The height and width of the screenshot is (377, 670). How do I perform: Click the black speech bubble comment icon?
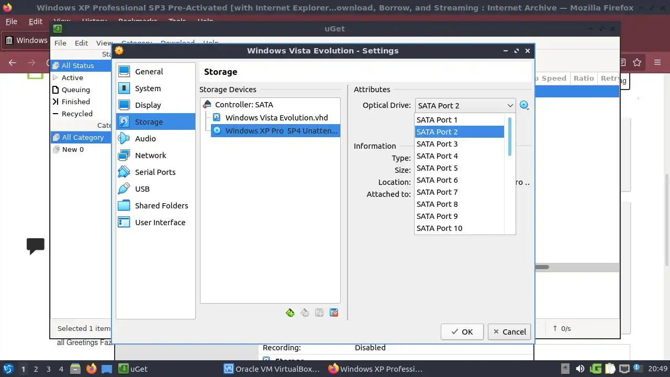36,246
